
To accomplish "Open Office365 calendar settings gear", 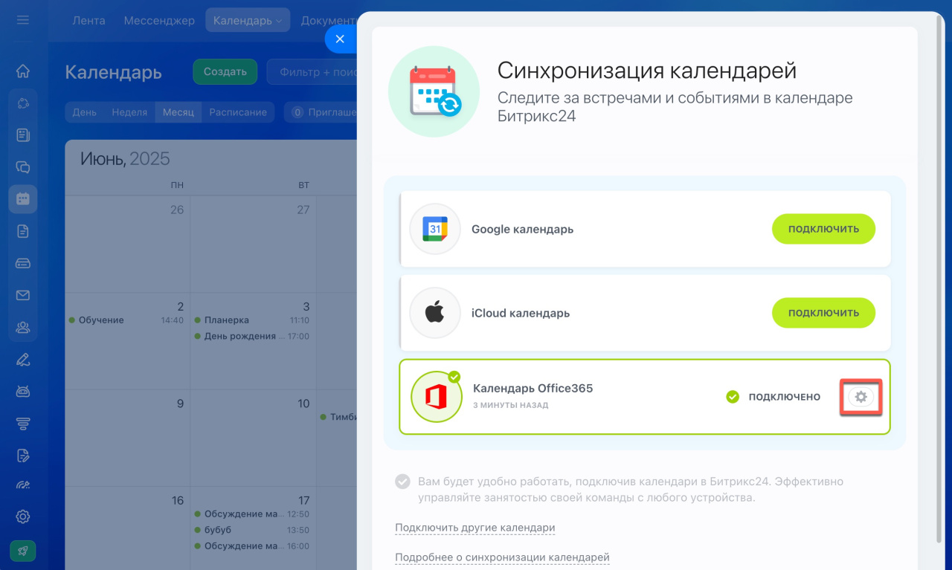I will click(861, 397).
